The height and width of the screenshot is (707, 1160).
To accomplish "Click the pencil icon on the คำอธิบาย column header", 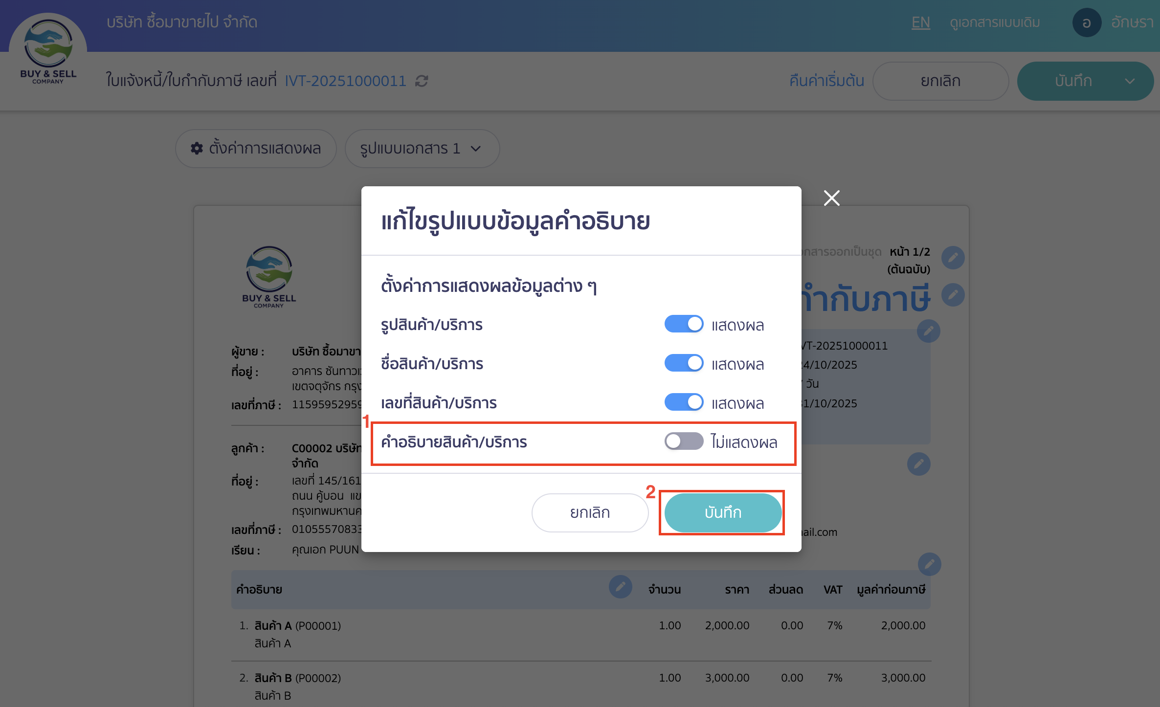I will [621, 588].
